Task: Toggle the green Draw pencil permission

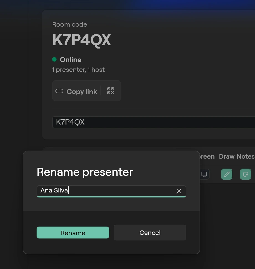Action: [227, 174]
